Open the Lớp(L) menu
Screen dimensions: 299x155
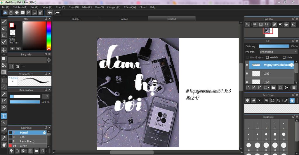point(34,7)
